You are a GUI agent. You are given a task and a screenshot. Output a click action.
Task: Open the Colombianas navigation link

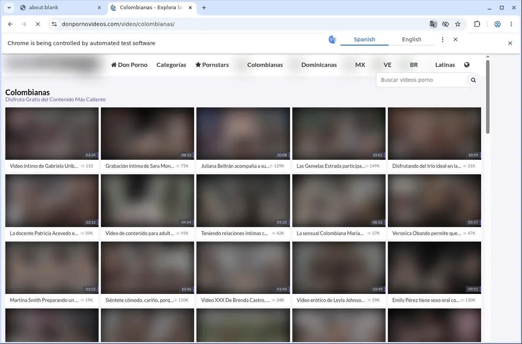(x=265, y=64)
